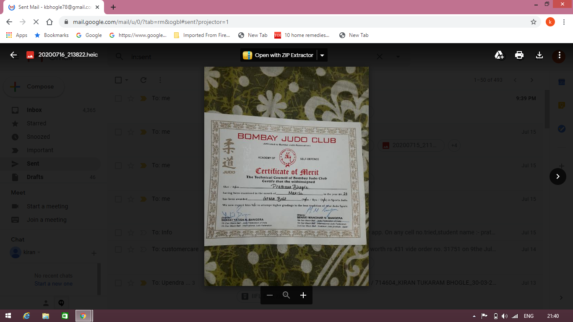Select the 'To: Upendra' email checkbox
Image resolution: width=573 pixels, height=322 pixels.
(x=118, y=283)
